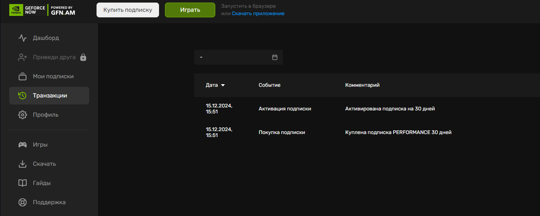Click the lock icon beside Приведи друга
The image size is (540, 216).
tap(83, 57)
